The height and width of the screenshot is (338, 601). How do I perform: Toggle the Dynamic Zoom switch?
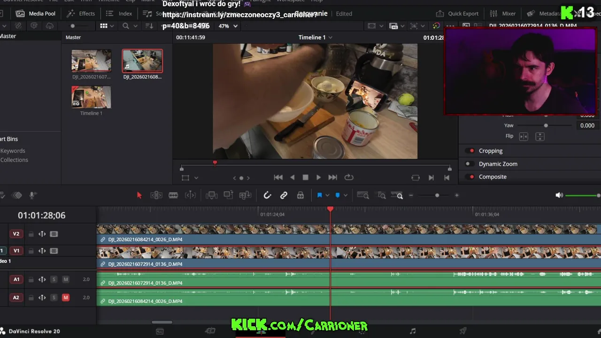coord(470,164)
